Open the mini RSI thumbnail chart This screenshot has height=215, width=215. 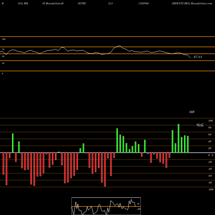[106, 206]
